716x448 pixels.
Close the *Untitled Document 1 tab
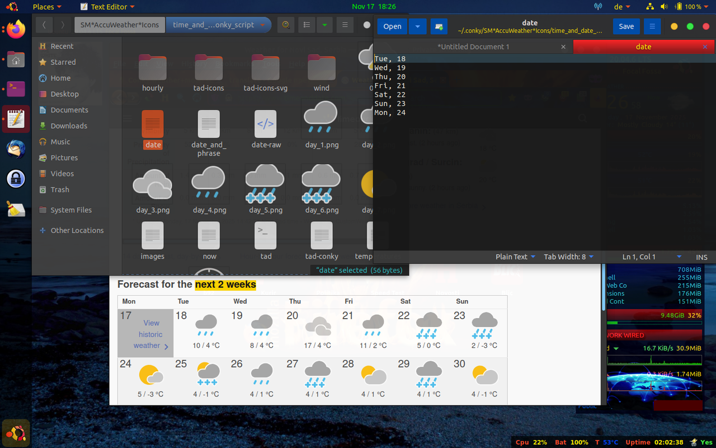563,47
